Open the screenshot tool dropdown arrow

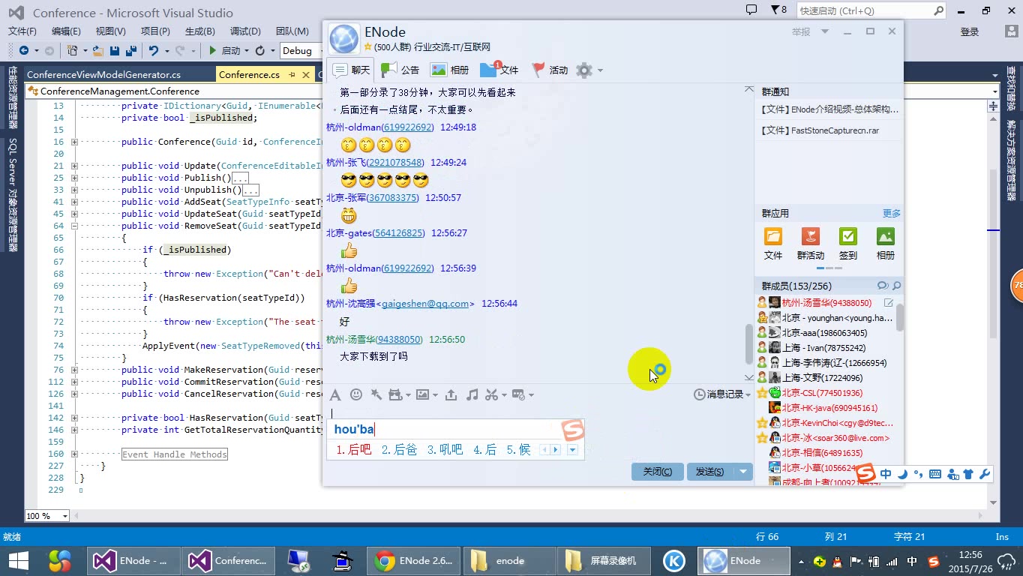point(504,395)
